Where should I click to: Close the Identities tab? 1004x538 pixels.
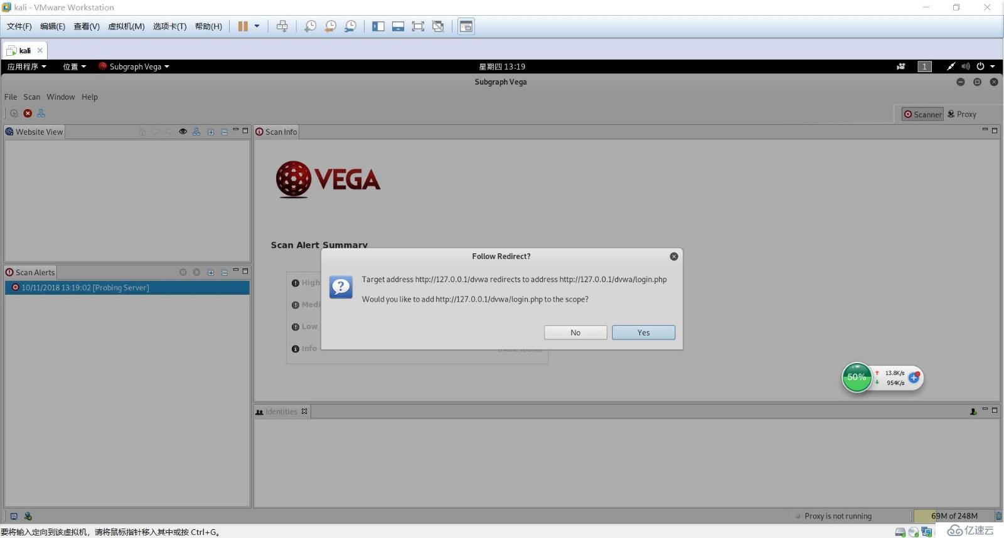coord(304,411)
